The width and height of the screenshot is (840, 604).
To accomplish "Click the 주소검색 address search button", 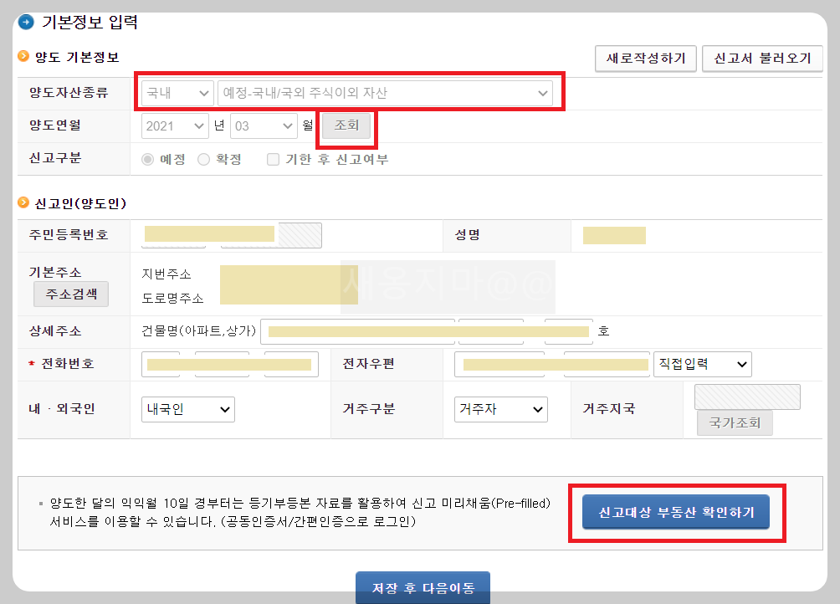I will click(x=70, y=294).
